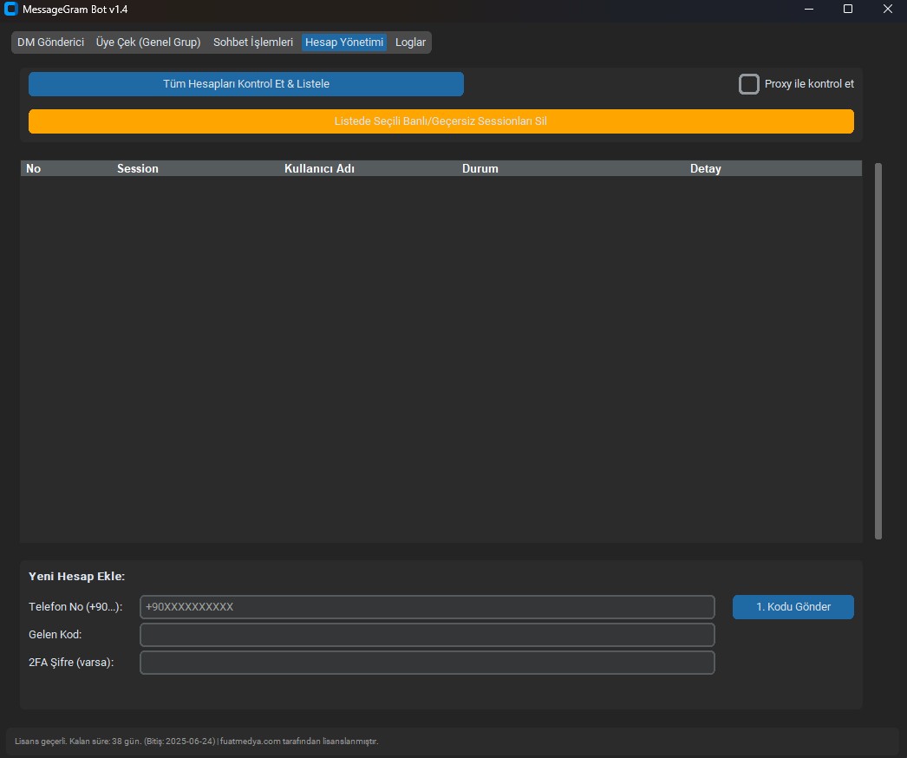The image size is (907, 758).
Task: Click the 1. Kodu Gönder button
Action: pos(793,607)
